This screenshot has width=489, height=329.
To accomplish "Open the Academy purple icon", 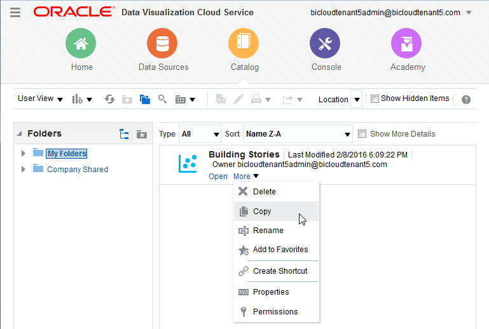I will tap(406, 43).
